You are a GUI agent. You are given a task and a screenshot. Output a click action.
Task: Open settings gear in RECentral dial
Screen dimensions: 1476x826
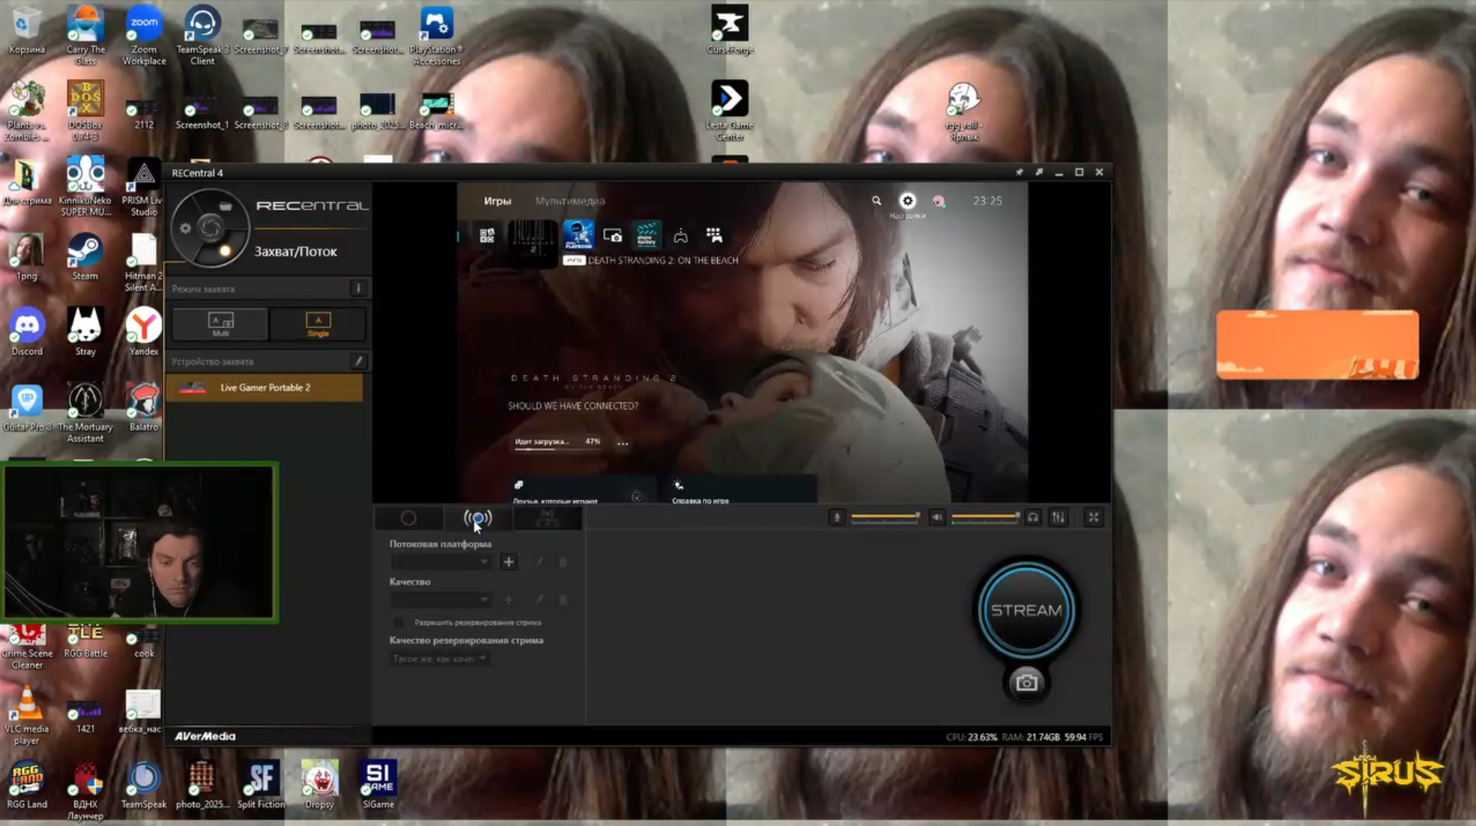185,228
